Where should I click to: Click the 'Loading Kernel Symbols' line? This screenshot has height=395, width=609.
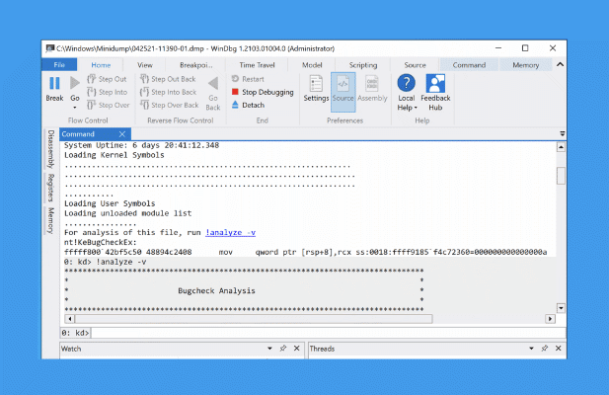click(x=114, y=155)
